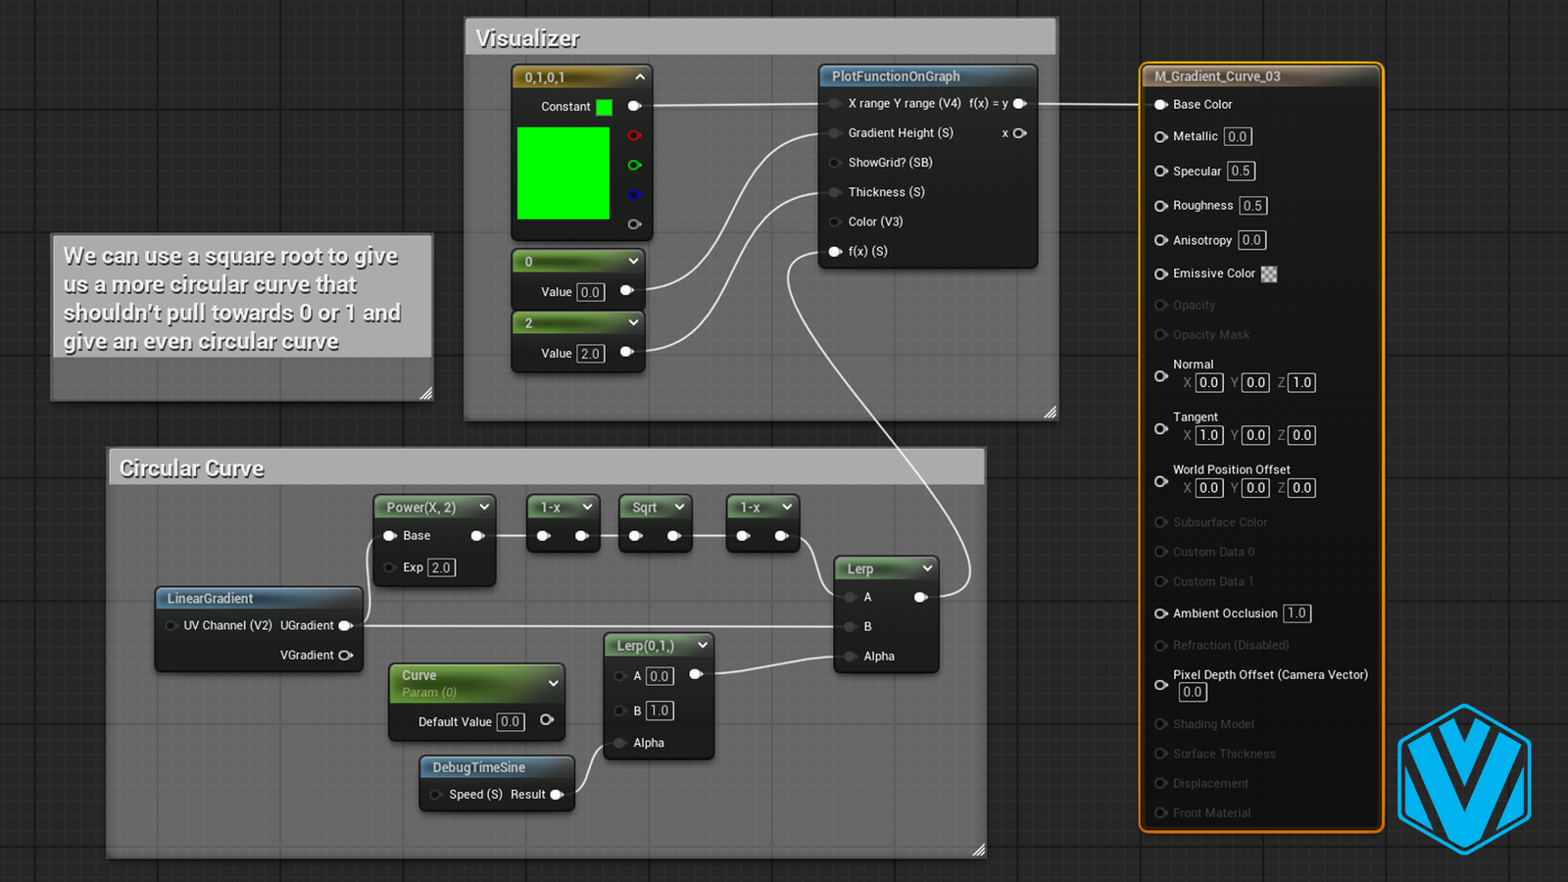Click the green channel output pin on Constant node

click(634, 165)
